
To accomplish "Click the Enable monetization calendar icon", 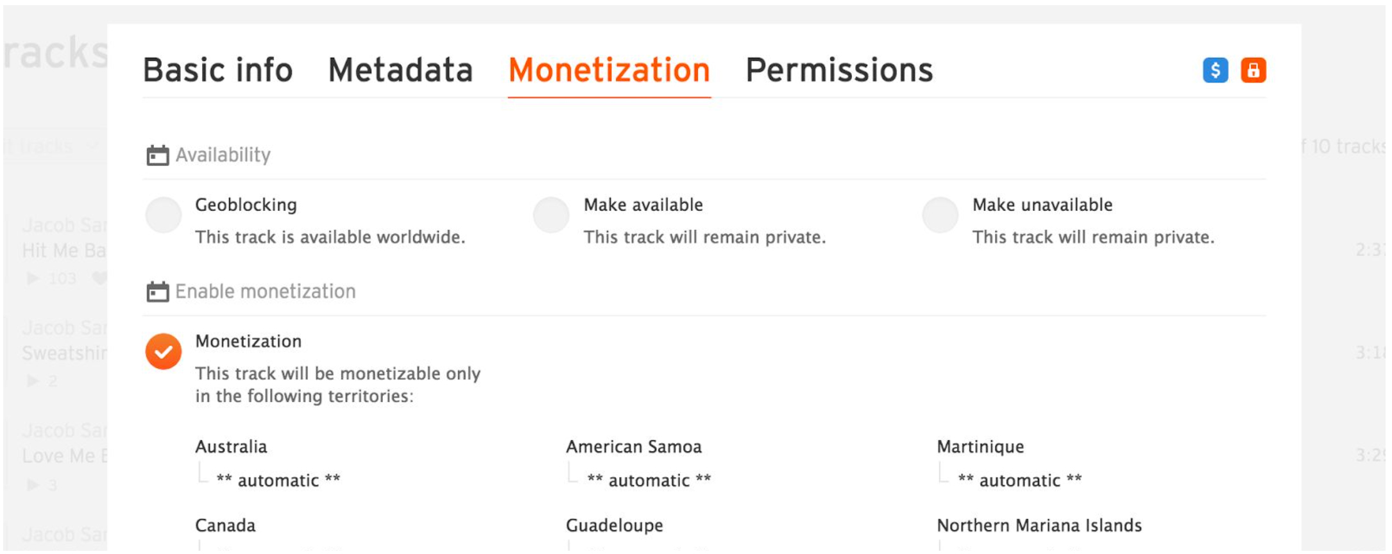I will point(157,292).
